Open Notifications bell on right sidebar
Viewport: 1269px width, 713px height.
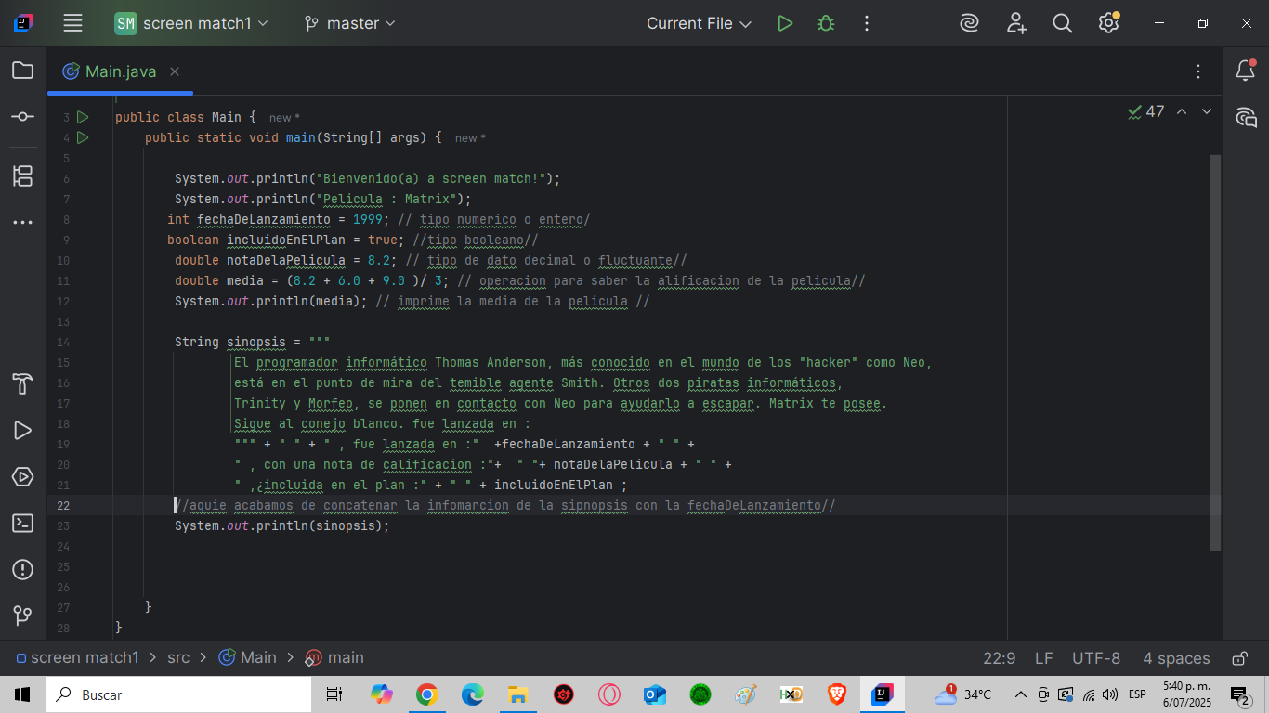tap(1246, 71)
